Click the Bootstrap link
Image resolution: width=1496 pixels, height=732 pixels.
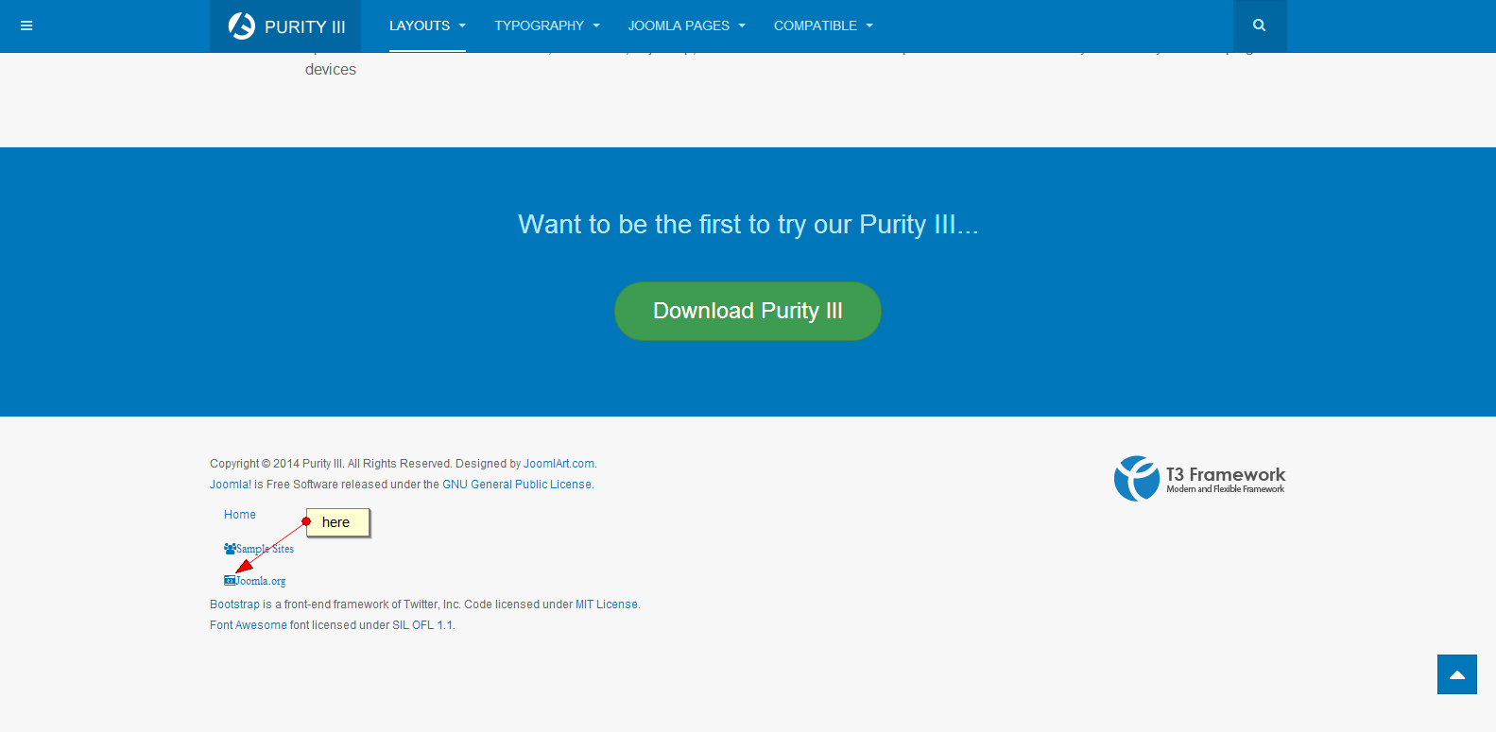coord(234,604)
